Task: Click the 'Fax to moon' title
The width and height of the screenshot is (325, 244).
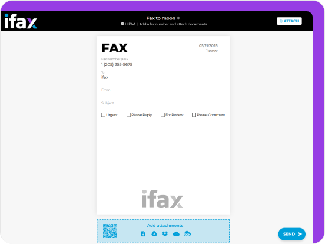Action: pos(161,18)
